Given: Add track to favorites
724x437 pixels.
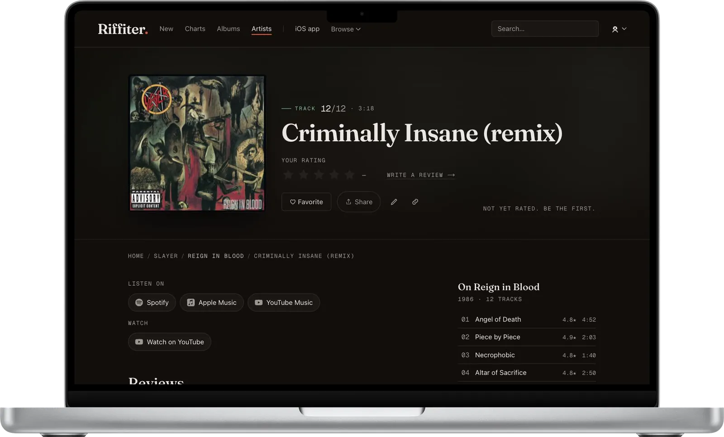Looking at the screenshot, I should 306,202.
